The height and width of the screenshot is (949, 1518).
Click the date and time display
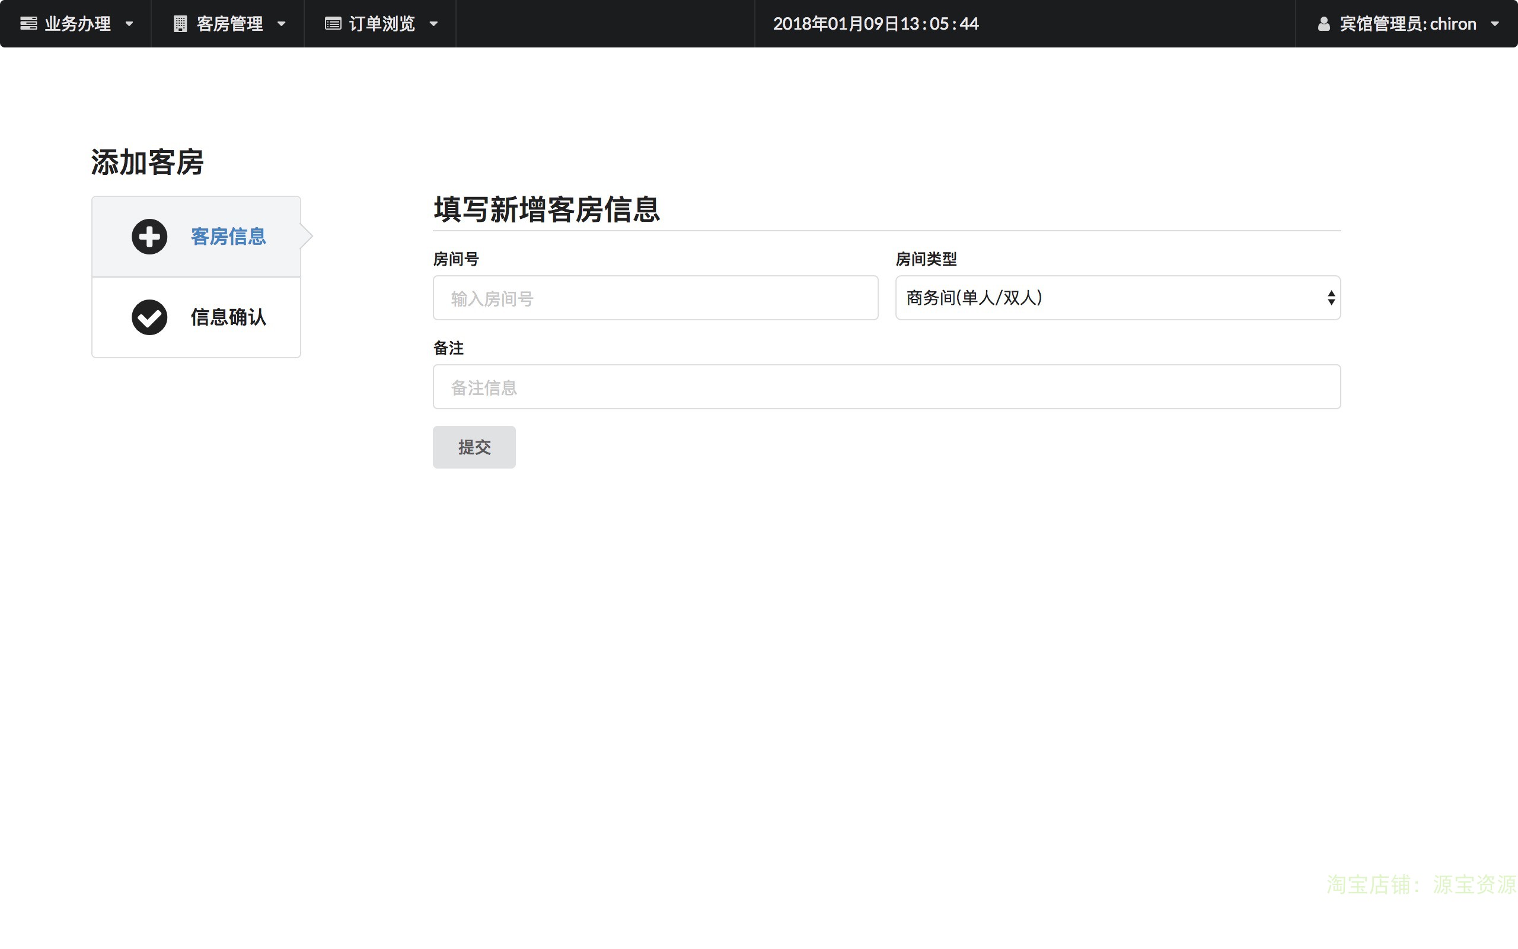click(x=876, y=24)
